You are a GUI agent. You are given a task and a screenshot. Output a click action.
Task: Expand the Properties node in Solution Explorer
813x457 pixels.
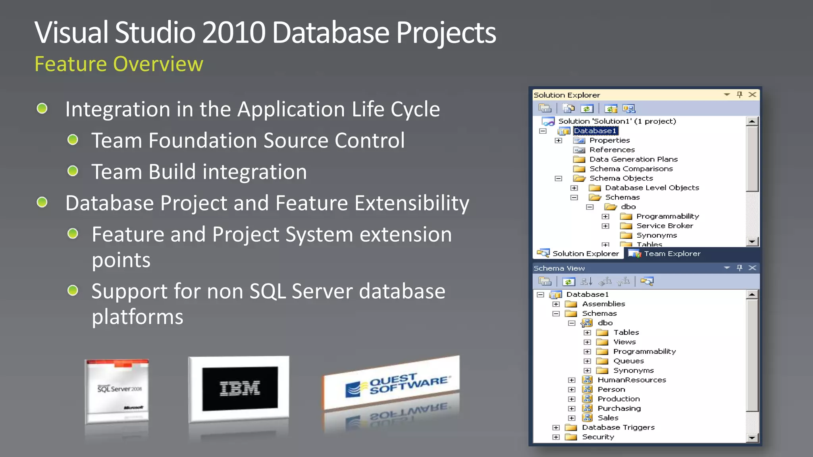point(559,140)
